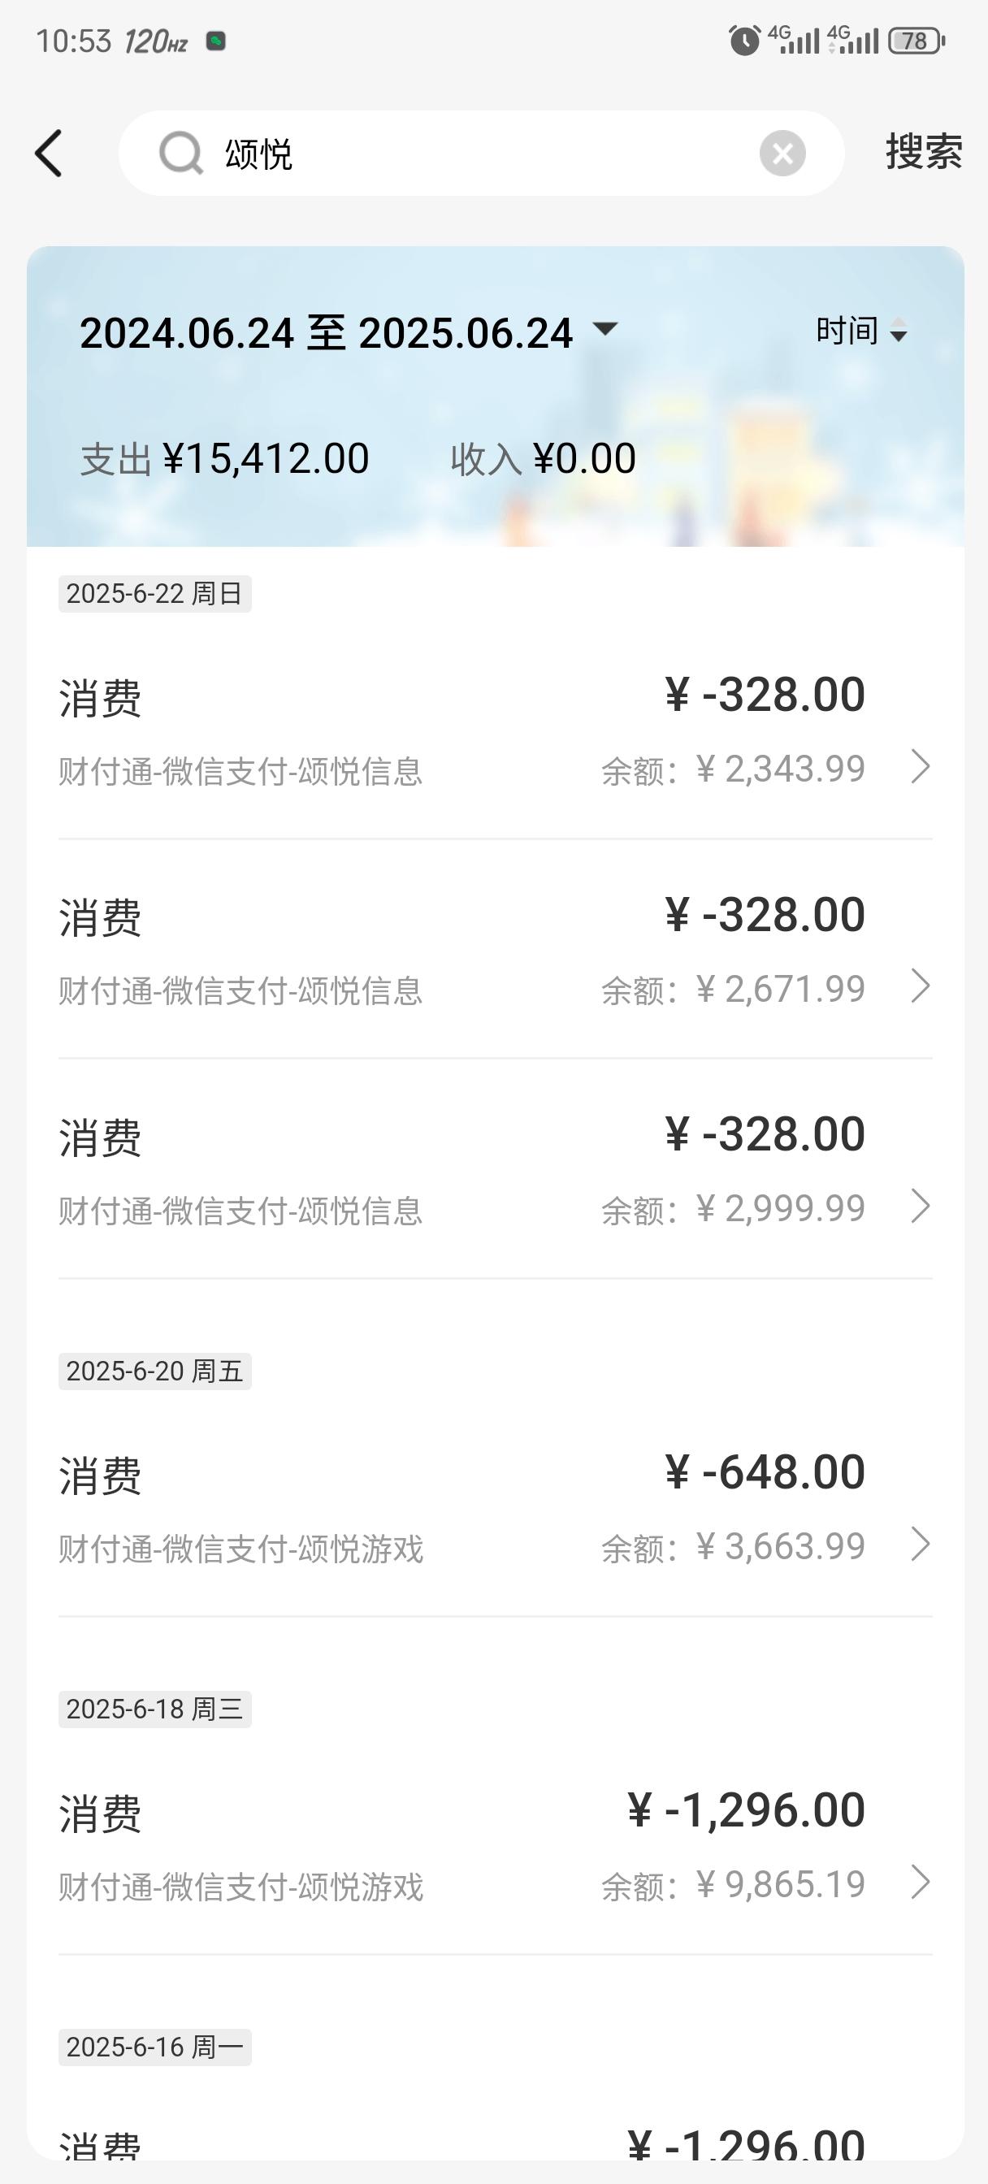
Task: Tap the 2025-6-22 周日 date label
Action: point(154,593)
